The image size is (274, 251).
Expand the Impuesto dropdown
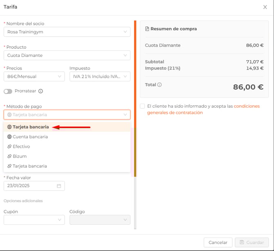coord(100,77)
